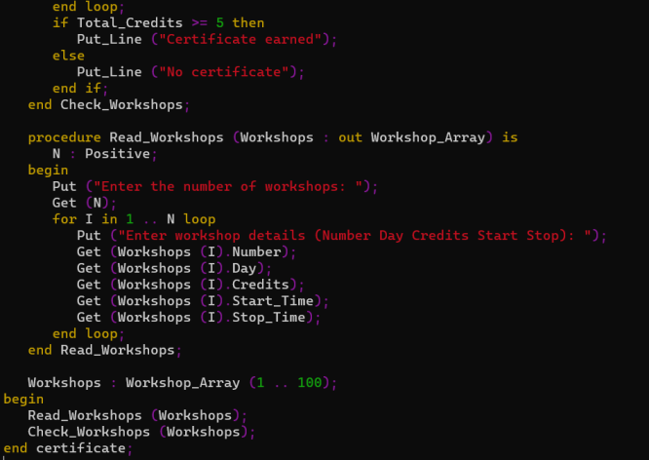This screenshot has width=649, height=460.
Task: Click "end if;" line
Action: click(80, 88)
